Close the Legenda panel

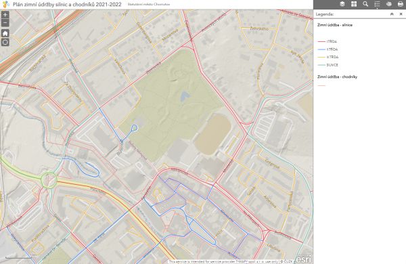coord(401,14)
